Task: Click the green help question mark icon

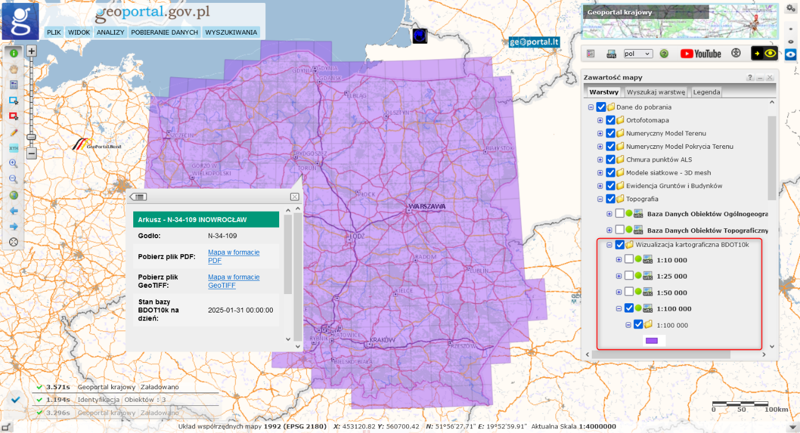Action: tap(664, 54)
